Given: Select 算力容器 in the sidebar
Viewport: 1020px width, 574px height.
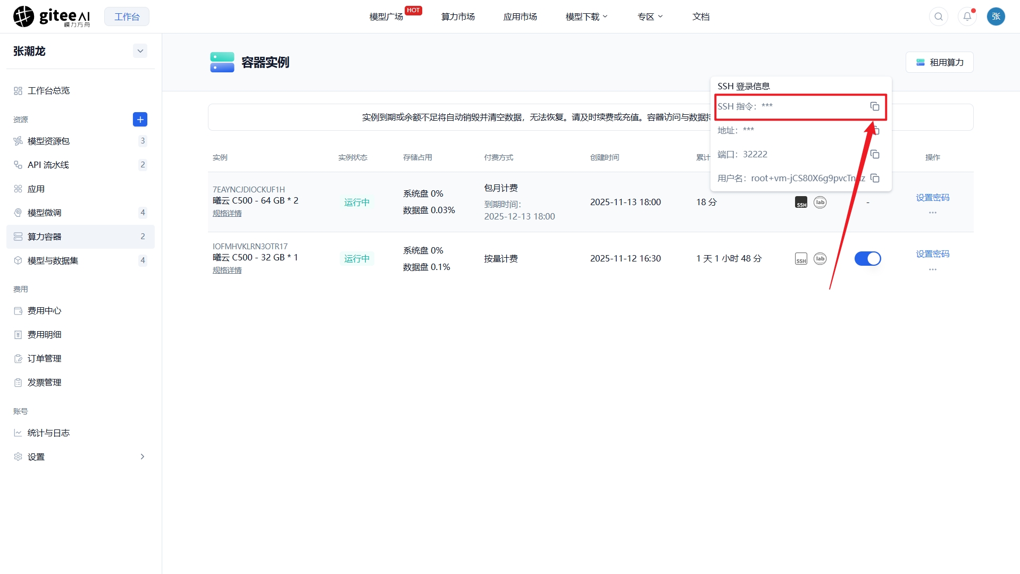Looking at the screenshot, I should pos(80,237).
